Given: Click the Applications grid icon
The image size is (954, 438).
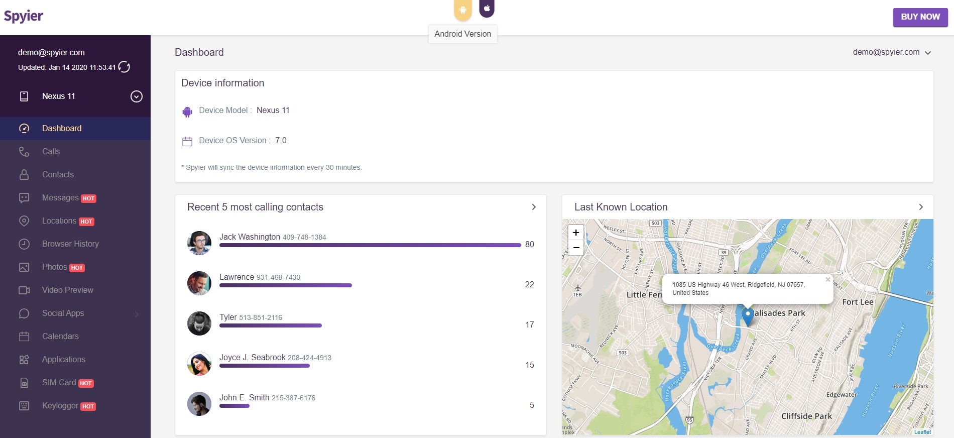Looking at the screenshot, I should pos(24,360).
